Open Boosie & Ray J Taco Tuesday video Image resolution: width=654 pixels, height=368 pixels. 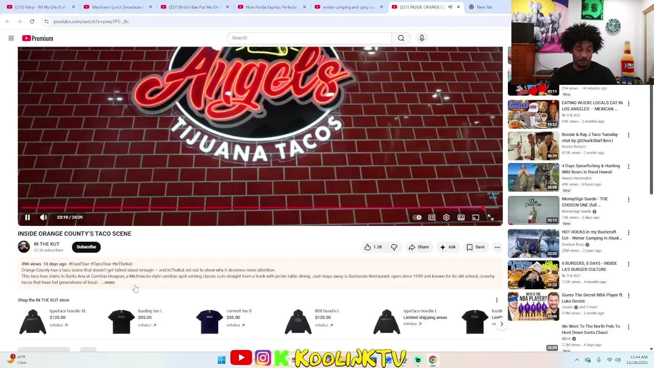tap(533, 146)
